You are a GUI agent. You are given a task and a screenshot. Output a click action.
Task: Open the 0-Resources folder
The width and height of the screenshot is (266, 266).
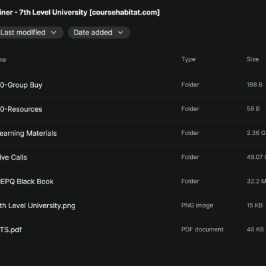click(21, 109)
